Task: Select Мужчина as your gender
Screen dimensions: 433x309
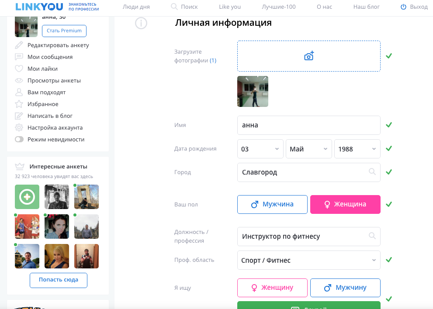Action: tap(272, 204)
